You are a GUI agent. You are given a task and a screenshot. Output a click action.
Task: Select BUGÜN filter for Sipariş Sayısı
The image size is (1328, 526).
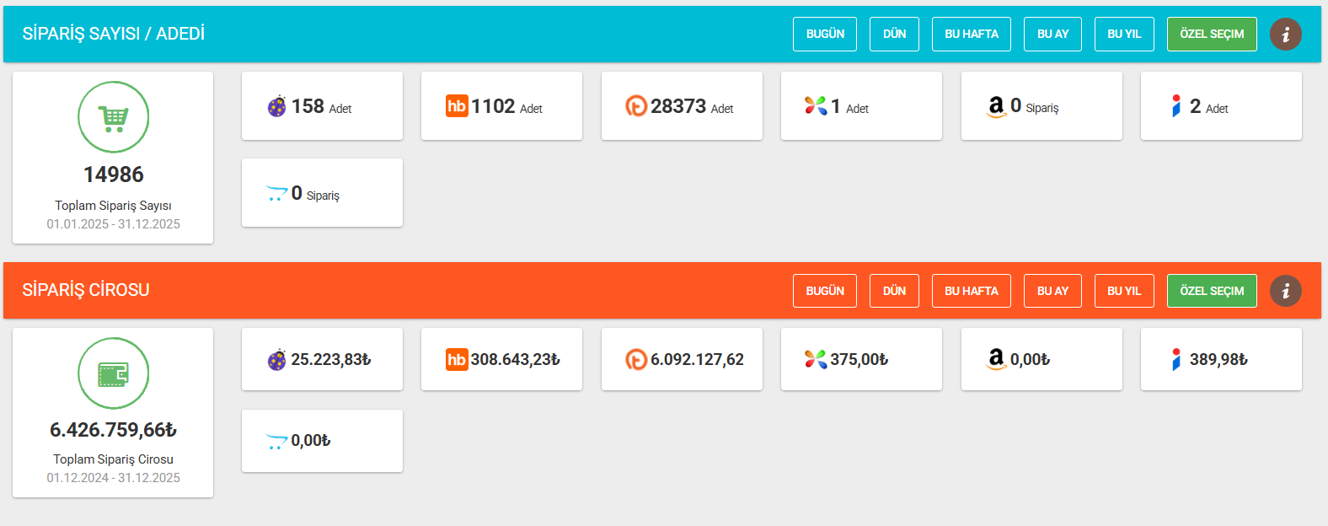[x=824, y=35]
